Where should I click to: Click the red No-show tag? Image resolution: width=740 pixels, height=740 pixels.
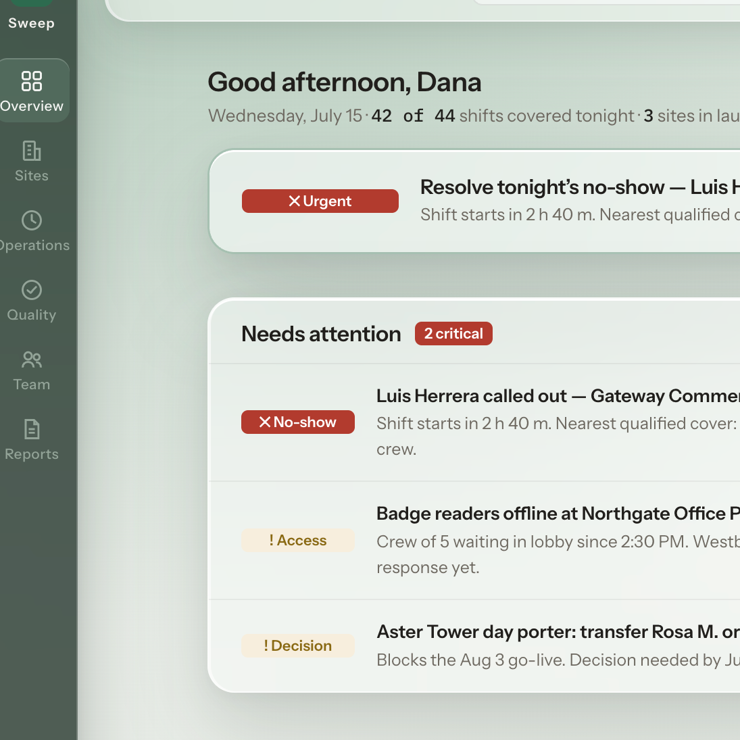298,422
